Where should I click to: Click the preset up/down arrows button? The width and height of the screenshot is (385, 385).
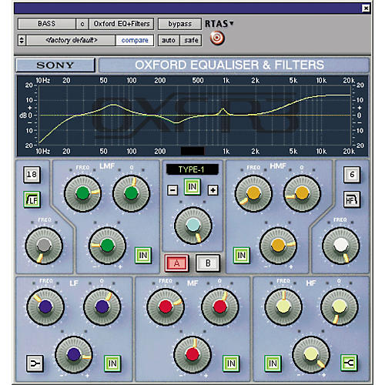(22, 40)
